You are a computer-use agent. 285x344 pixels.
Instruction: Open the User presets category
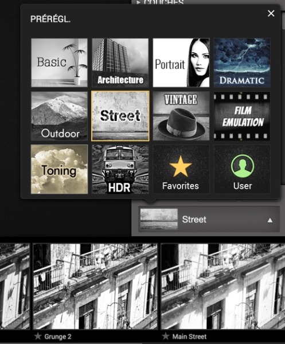click(242, 169)
